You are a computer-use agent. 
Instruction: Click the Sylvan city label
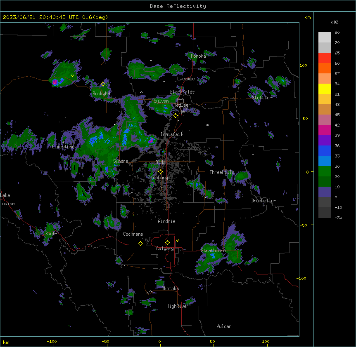coord(161,101)
